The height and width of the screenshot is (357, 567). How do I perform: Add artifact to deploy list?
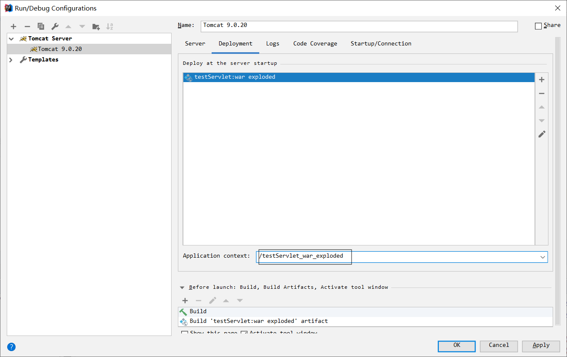[x=542, y=80]
